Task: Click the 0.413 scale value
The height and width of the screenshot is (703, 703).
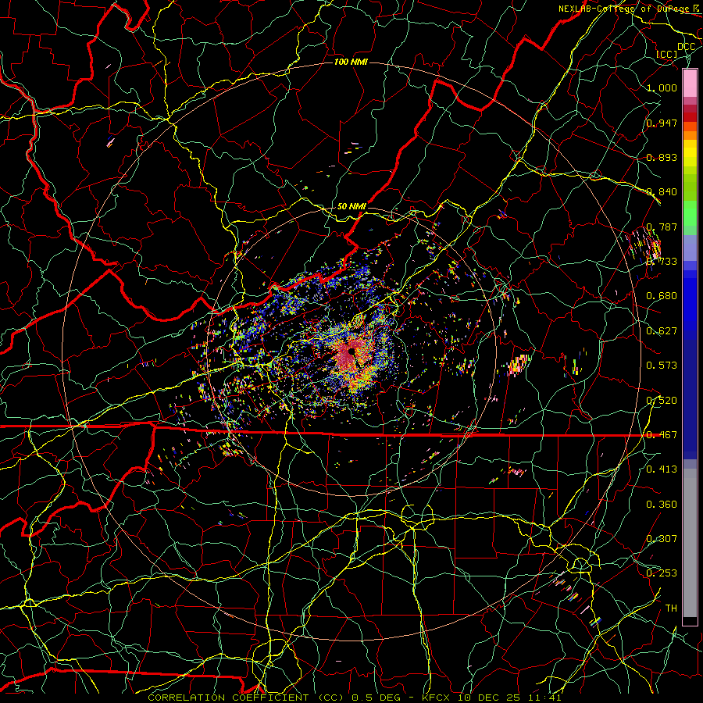Action: coord(662,469)
